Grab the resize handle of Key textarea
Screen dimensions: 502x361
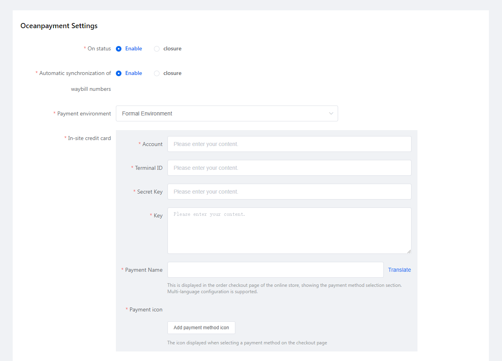[x=409, y=251]
